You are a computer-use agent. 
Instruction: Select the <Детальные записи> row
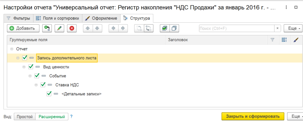point(154,94)
